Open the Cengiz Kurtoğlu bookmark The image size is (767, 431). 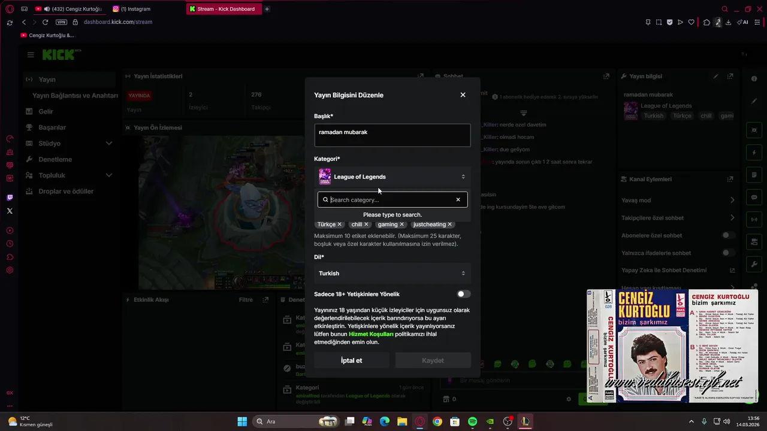click(x=47, y=35)
